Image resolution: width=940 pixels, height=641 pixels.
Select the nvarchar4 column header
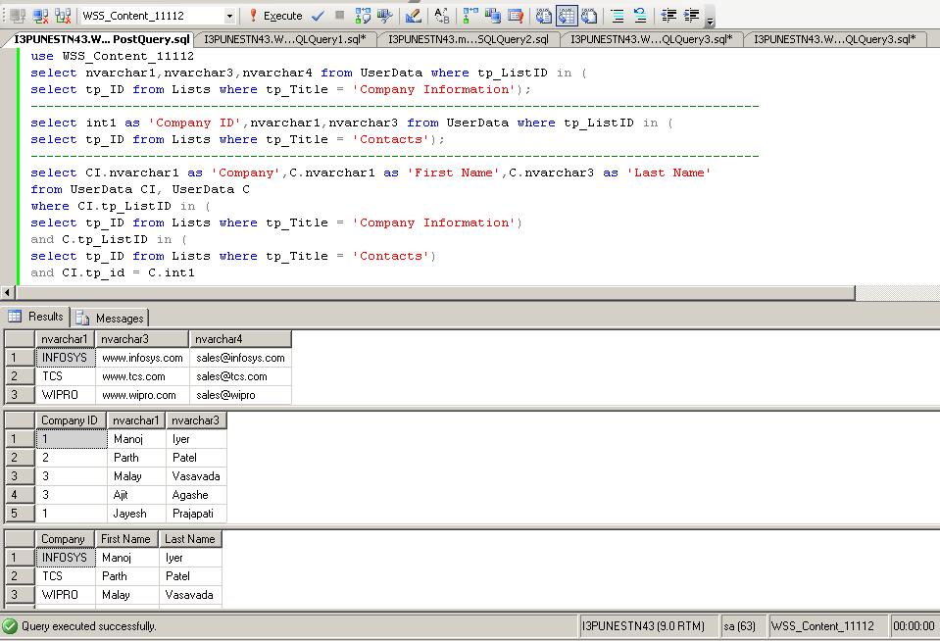pyautogui.click(x=240, y=339)
